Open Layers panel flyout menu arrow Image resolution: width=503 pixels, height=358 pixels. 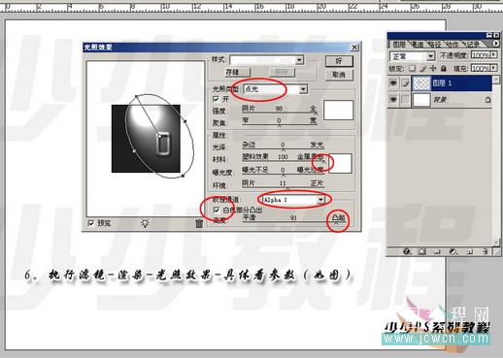496,44
